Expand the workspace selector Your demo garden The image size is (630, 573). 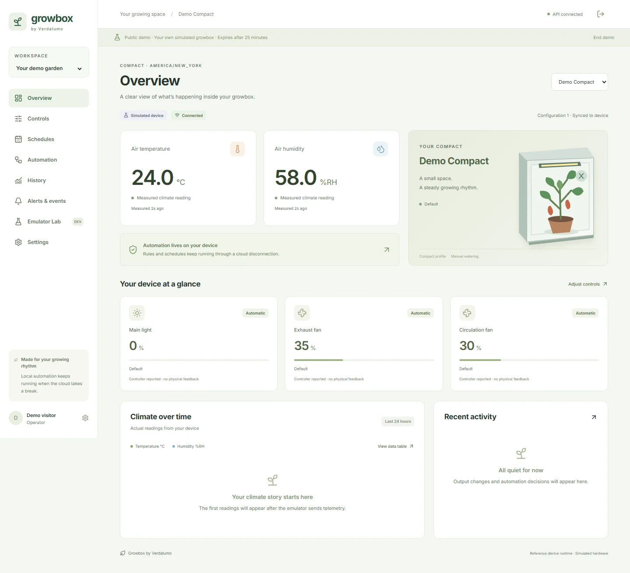pos(49,68)
